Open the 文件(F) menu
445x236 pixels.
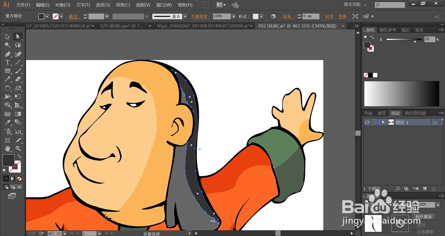coord(23,5)
